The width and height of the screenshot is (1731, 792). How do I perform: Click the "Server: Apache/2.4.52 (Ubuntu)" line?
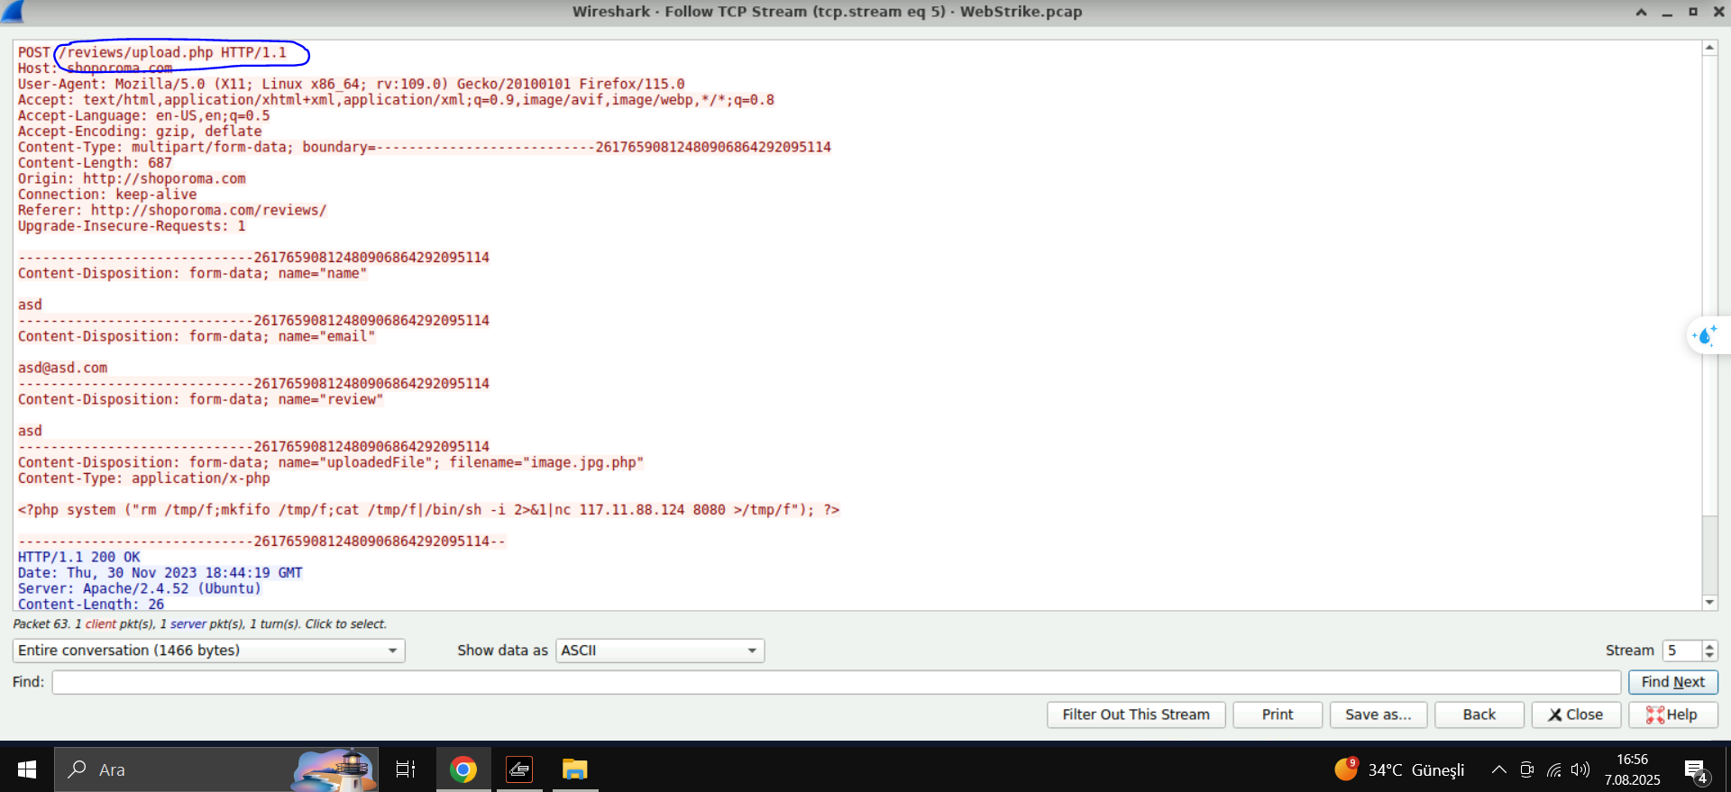140,588
